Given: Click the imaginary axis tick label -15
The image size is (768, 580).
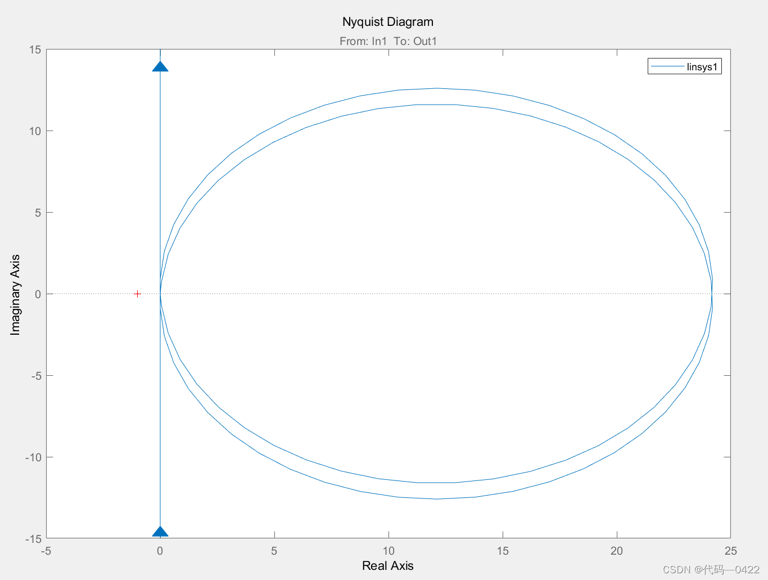Looking at the screenshot, I should (33, 539).
